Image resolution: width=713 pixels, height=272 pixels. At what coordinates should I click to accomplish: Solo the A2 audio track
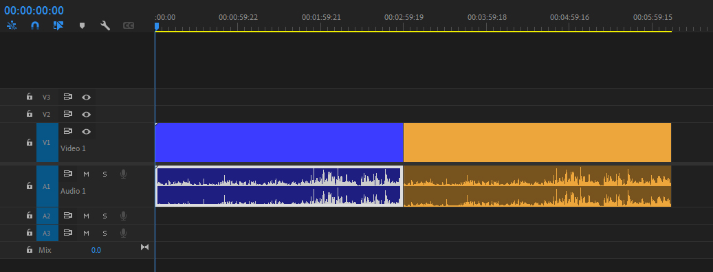point(105,216)
